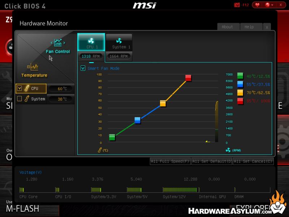The image size is (289, 217).
Task: Uncheck the CPU temperature checkbox
Action: 20,88
